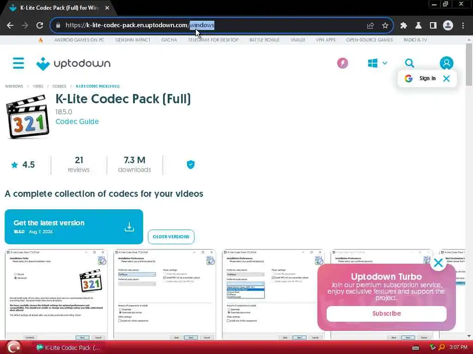Reload the current page
Screen dimensions: 473x354
point(40,26)
